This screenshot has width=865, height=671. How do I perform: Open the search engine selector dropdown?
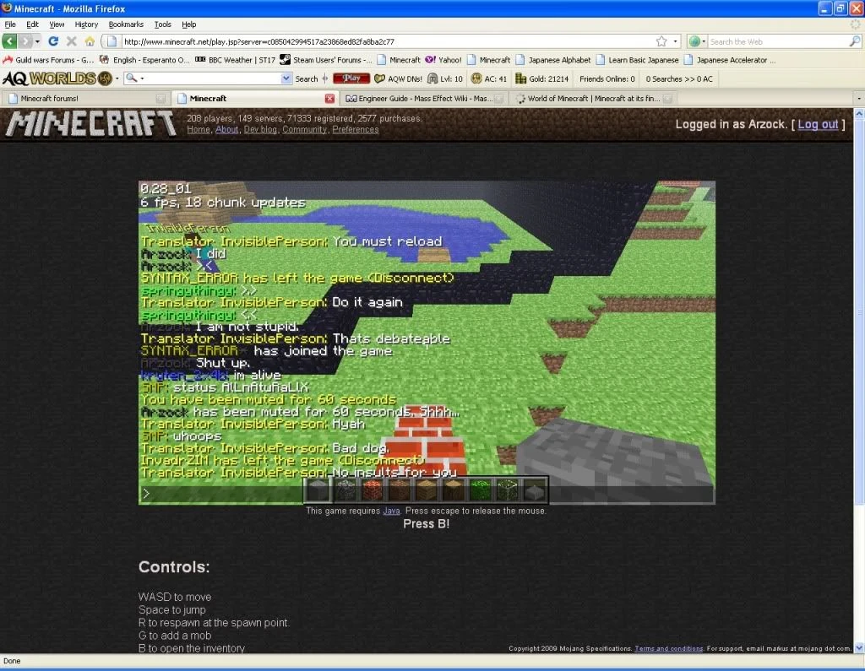(x=697, y=41)
